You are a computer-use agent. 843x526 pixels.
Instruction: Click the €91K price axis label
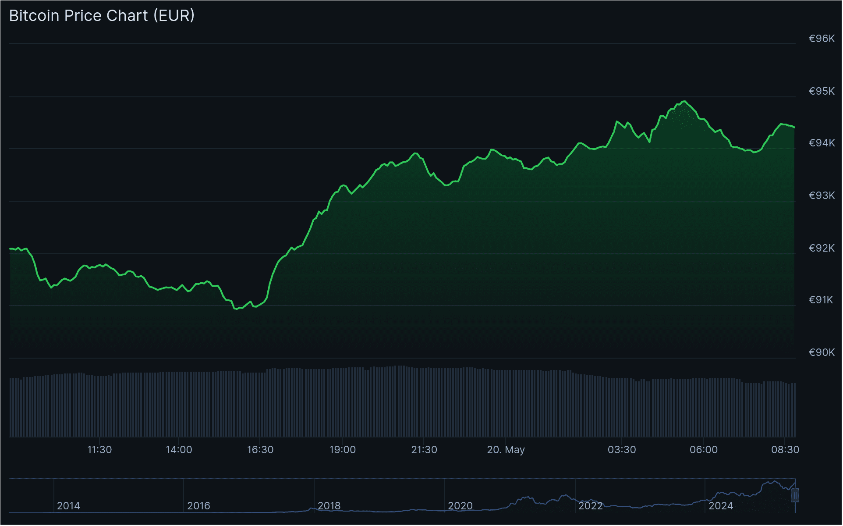pyautogui.click(x=822, y=300)
